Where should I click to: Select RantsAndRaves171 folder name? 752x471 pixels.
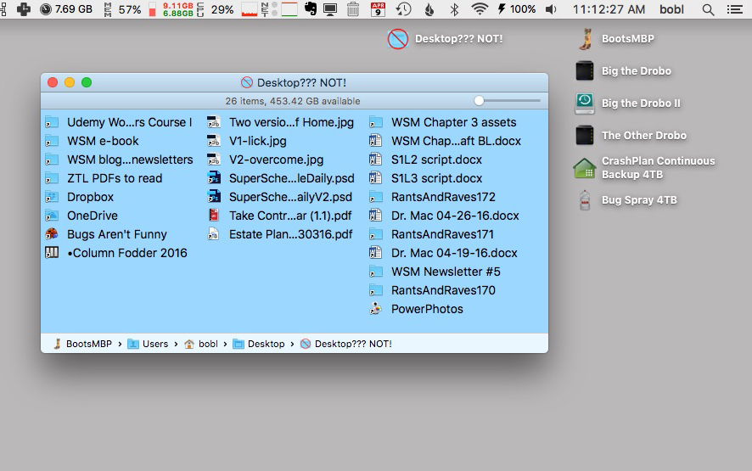[443, 234]
